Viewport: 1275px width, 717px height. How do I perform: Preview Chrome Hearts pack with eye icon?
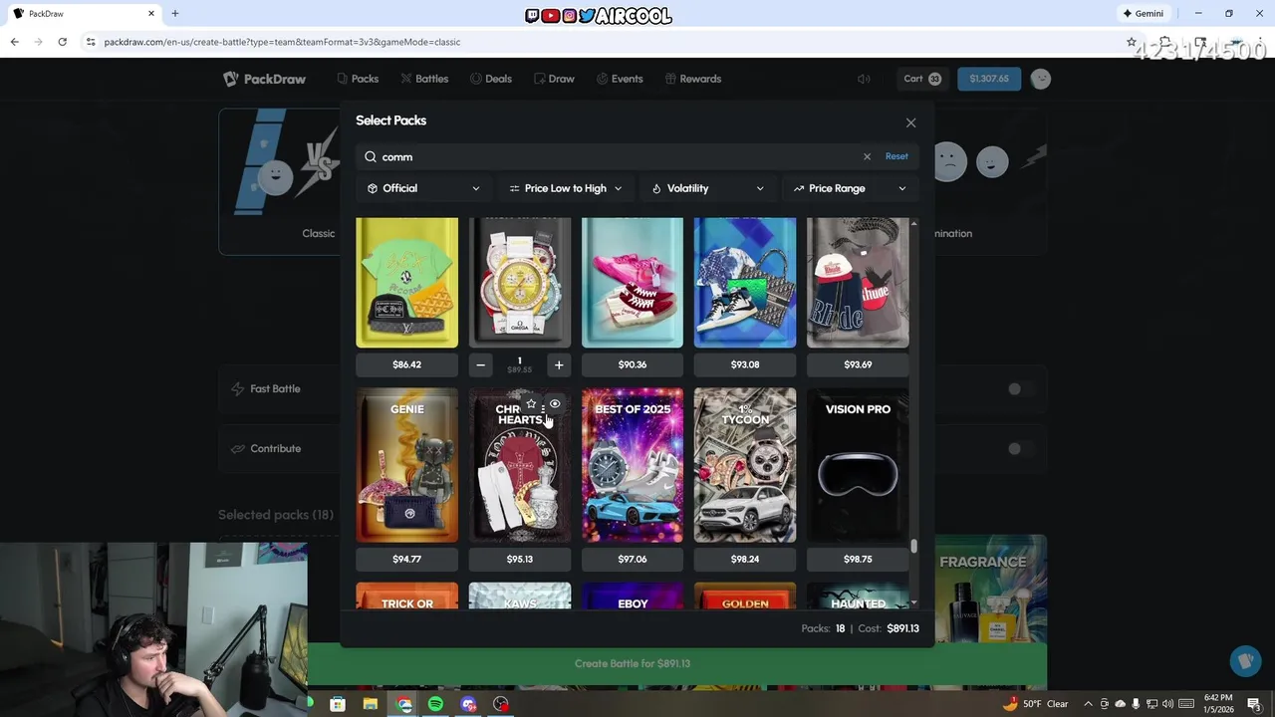pyautogui.click(x=555, y=403)
